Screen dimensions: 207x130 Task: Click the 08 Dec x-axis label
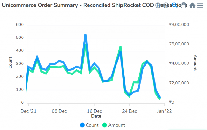(59, 111)
